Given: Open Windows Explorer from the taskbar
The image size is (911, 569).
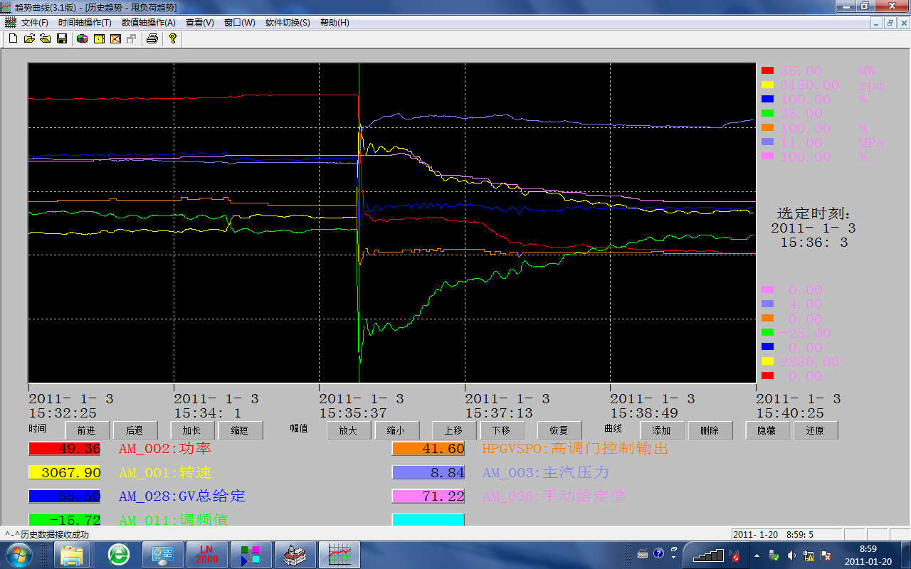Looking at the screenshot, I should [72, 554].
